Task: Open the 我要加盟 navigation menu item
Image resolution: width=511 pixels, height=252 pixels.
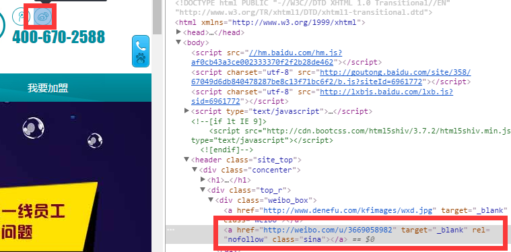Action: click(48, 88)
